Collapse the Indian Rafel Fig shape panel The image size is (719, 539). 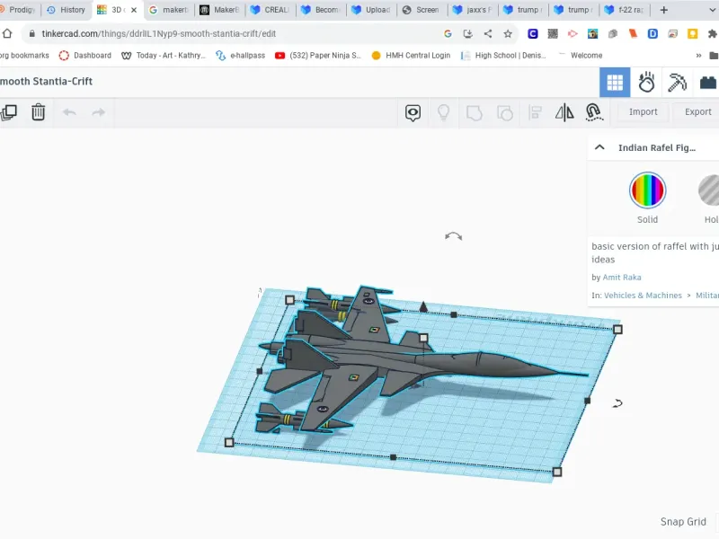[x=599, y=147]
